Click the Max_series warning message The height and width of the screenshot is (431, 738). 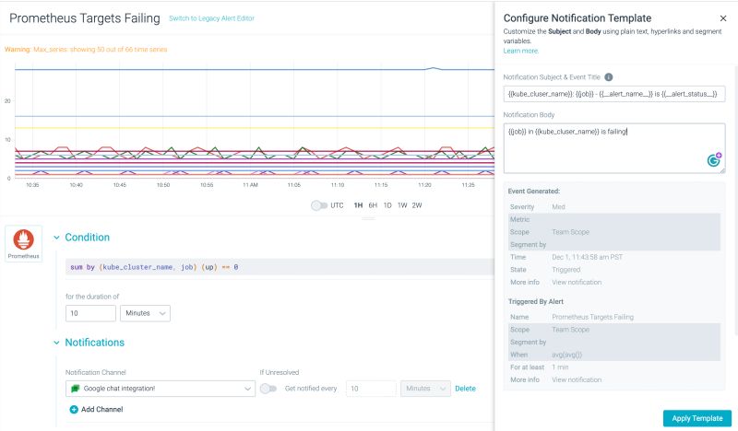coord(86,50)
